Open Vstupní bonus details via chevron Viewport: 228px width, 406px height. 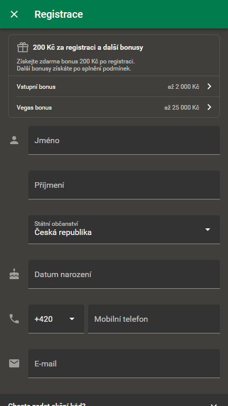click(x=209, y=86)
